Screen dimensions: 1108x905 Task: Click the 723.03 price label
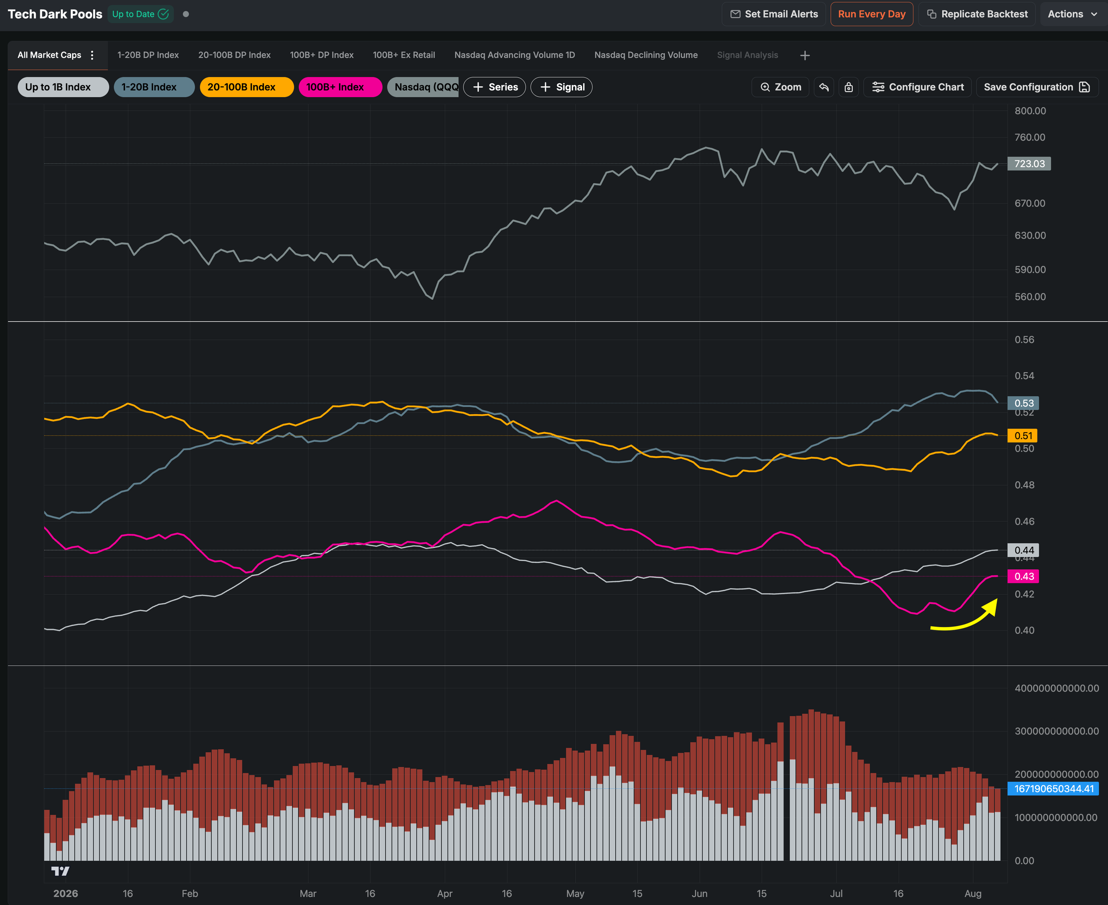(1029, 164)
